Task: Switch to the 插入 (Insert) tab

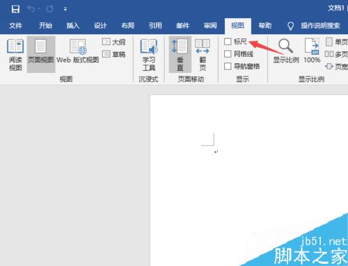Action: pos(73,26)
